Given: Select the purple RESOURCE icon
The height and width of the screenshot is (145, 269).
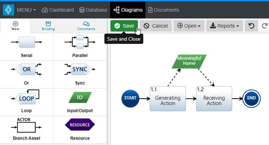Looking at the screenshot, I should (80, 125).
